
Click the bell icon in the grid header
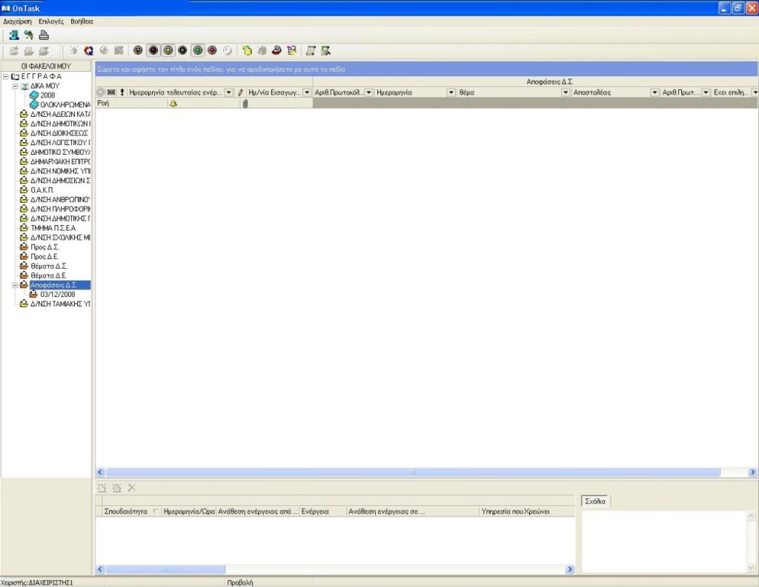(x=173, y=104)
